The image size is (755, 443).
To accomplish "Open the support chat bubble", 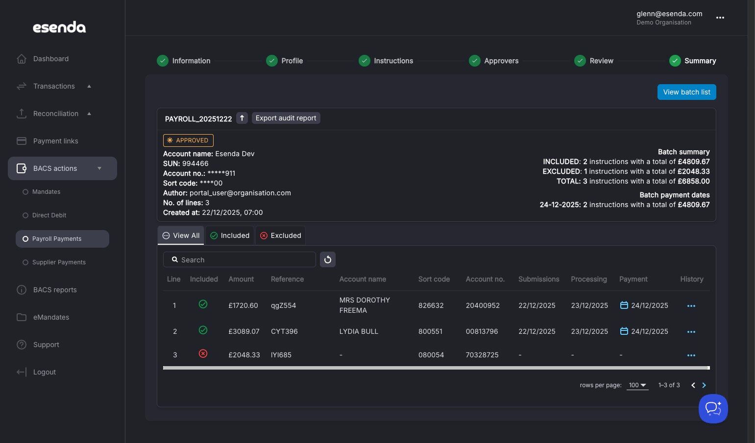I will click(713, 409).
